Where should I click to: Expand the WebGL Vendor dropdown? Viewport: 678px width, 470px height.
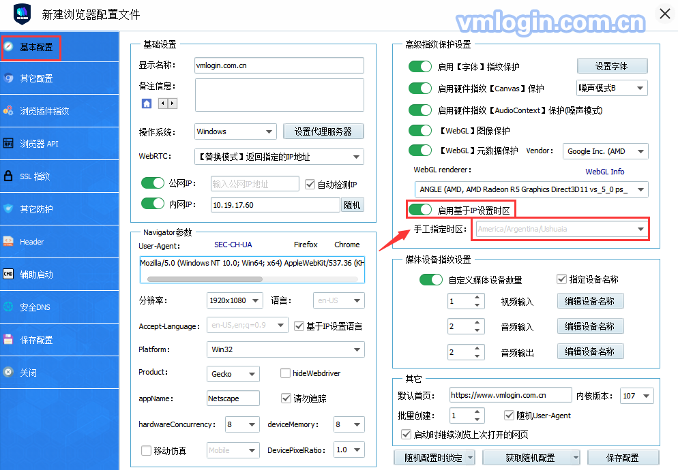(606, 151)
